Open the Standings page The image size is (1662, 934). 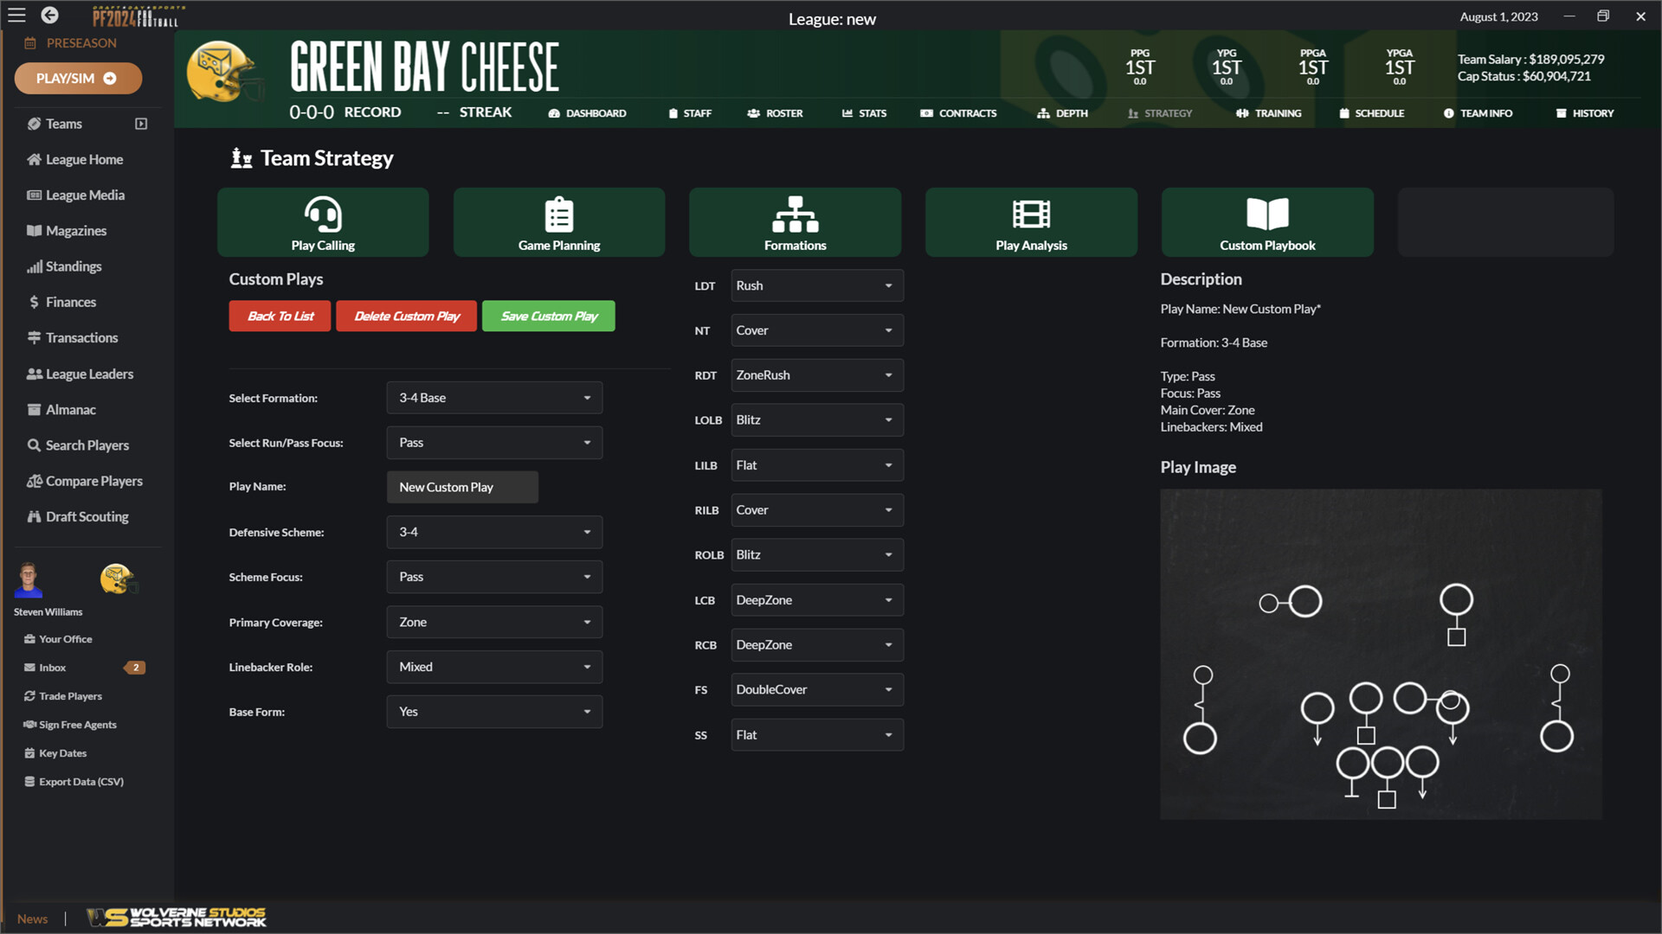click(74, 266)
